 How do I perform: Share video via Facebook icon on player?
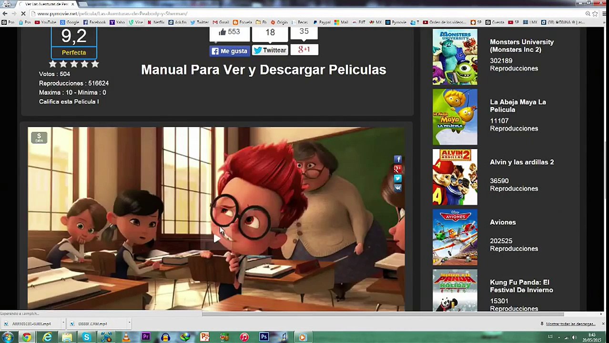point(397,159)
